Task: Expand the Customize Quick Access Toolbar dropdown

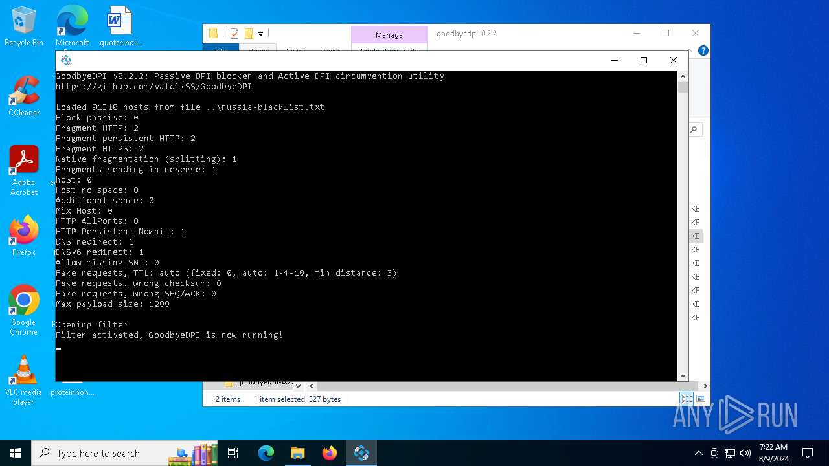Action: coord(260,34)
